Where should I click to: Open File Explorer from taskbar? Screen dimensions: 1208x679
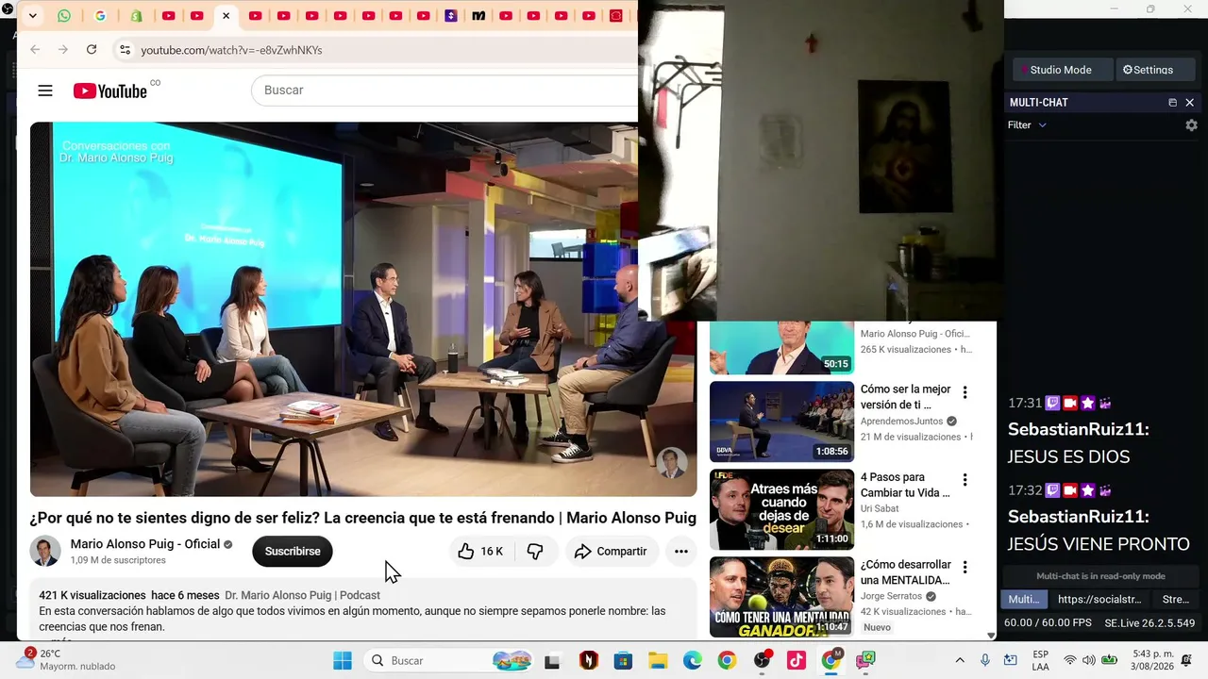coord(658,660)
